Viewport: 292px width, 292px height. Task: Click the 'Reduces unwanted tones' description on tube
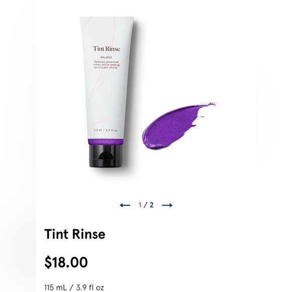(x=106, y=64)
